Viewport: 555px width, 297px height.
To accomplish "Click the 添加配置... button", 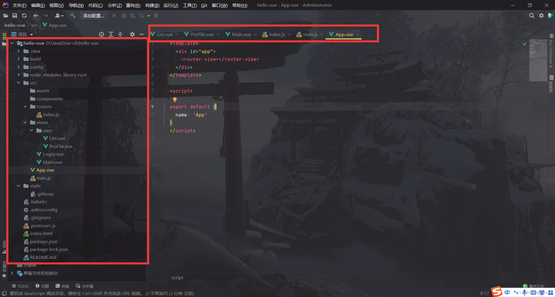I will click(94, 16).
